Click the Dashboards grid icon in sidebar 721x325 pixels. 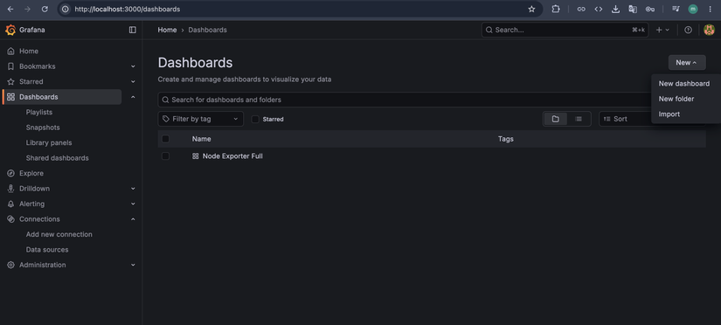pyautogui.click(x=11, y=97)
